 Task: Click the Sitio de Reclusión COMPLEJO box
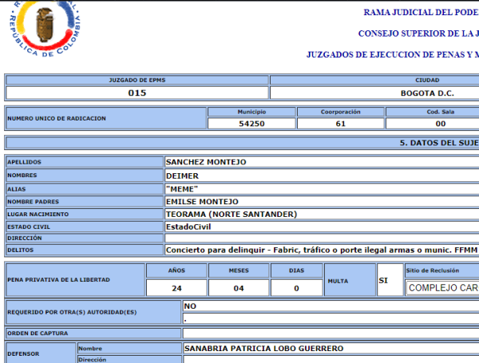[443, 288]
